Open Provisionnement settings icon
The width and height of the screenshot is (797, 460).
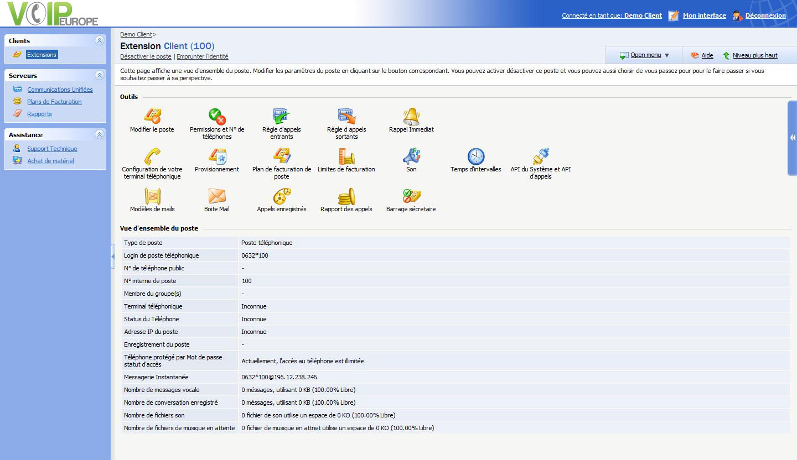pyautogui.click(x=217, y=156)
